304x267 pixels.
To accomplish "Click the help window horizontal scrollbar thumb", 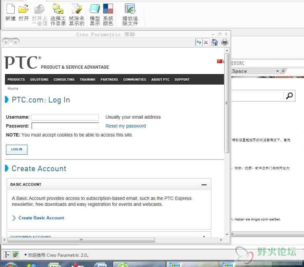I will tap(81, 240).
